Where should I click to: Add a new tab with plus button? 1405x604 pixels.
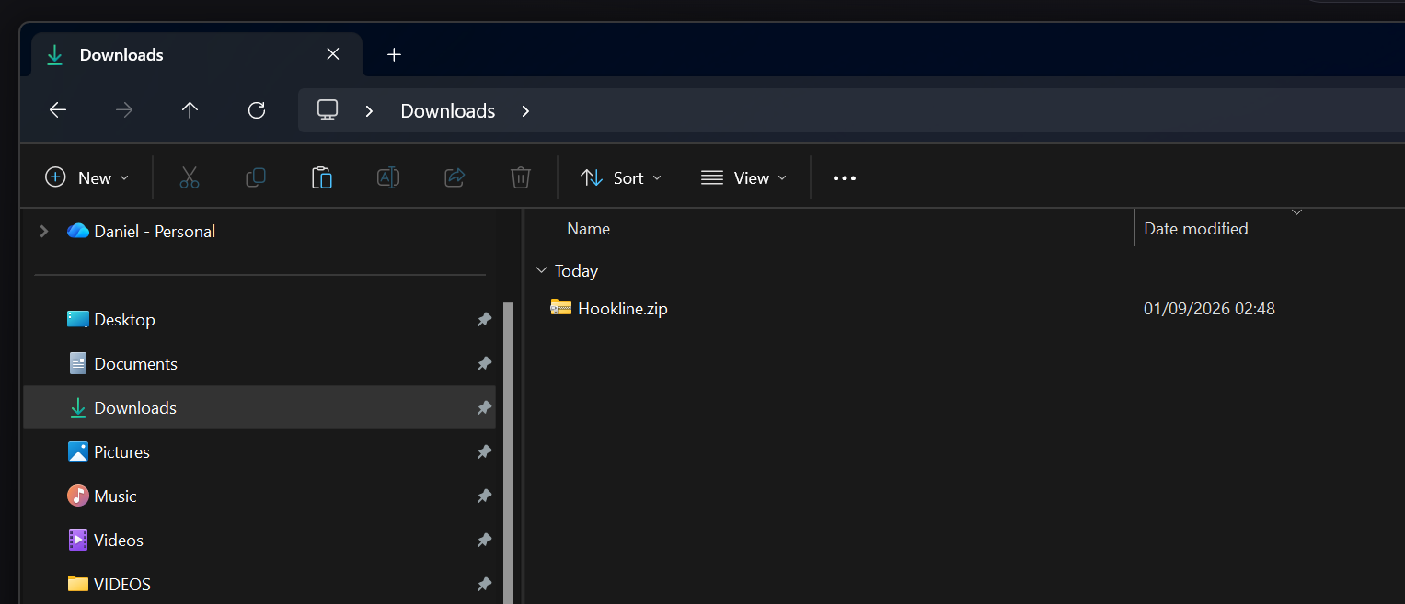coord(394,54)
